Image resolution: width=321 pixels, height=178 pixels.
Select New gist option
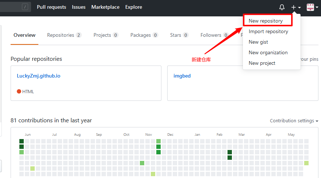(x=259, y=42)
